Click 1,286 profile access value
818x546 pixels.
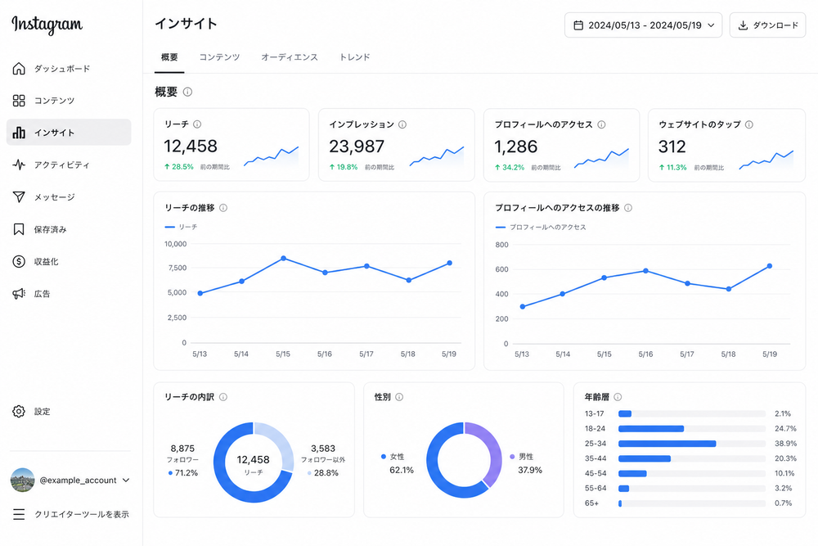click(x=516, y=147)
